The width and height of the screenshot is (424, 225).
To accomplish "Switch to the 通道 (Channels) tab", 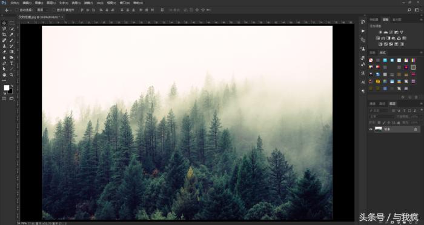I will click(x=373, y=104).
